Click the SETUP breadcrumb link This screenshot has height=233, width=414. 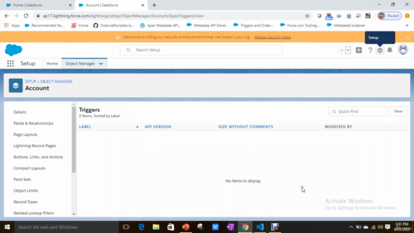point(30,82)
